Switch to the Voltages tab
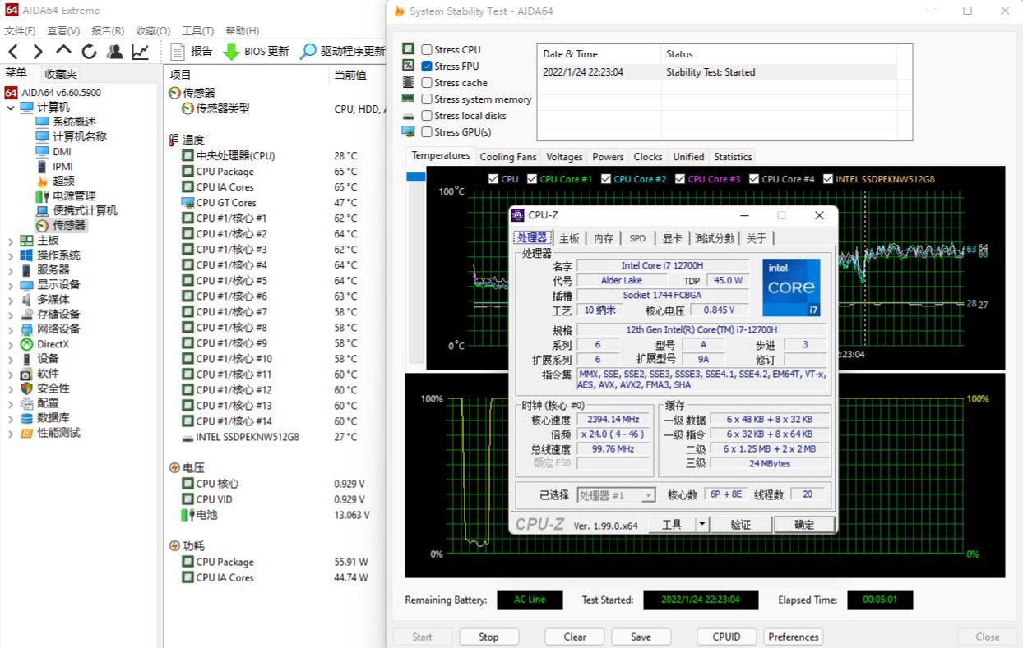This screenshot has width=1023, height=648. [564, 157]
